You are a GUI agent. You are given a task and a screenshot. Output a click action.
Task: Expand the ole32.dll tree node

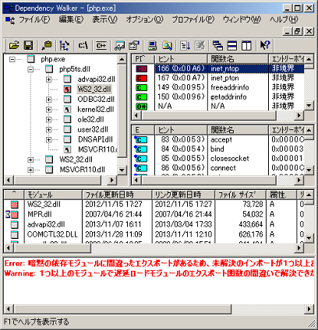pos(49,120)
